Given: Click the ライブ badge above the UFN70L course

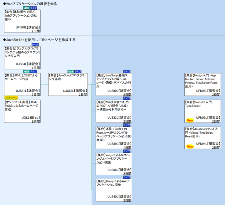Looking at the screenshot, I should 33,8.
